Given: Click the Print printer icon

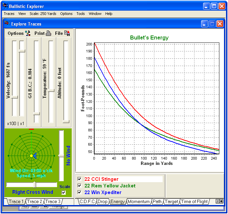Looking at the screenshot, I should [48, 33].
